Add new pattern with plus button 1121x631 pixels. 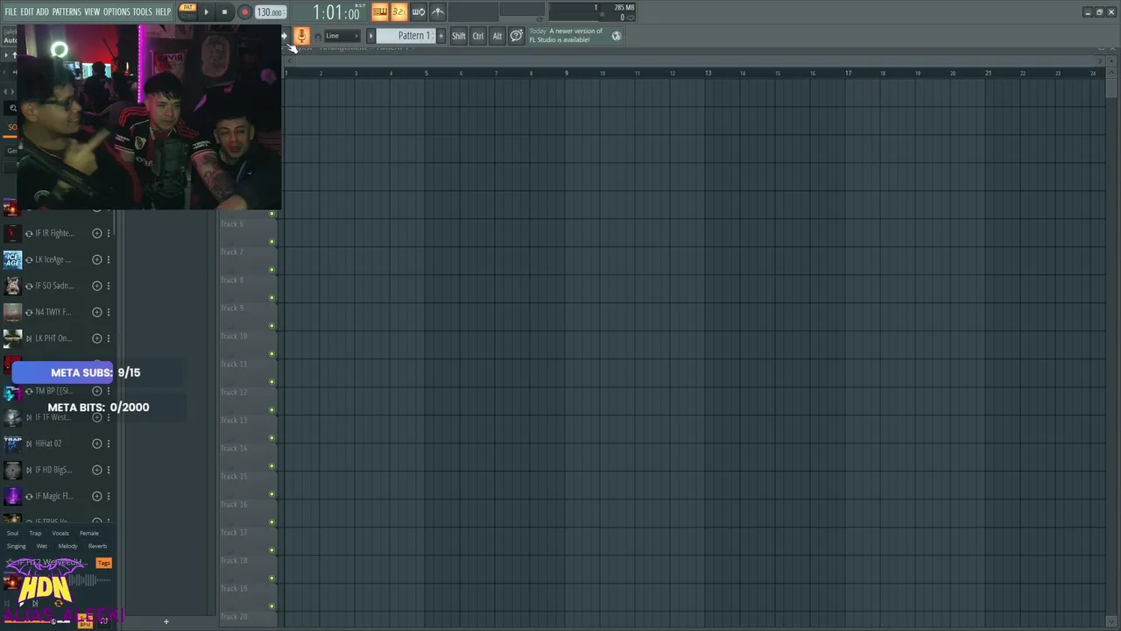[x=441, y=36]
